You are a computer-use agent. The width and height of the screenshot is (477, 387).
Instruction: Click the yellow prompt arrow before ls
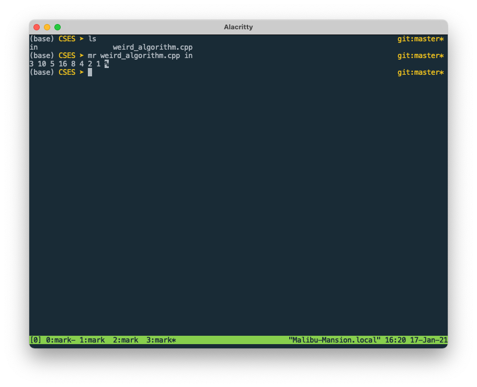(82, 38)
